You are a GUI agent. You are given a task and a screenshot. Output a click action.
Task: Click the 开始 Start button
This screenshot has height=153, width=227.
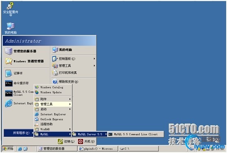pyautogui.click(x=8, y=149)
